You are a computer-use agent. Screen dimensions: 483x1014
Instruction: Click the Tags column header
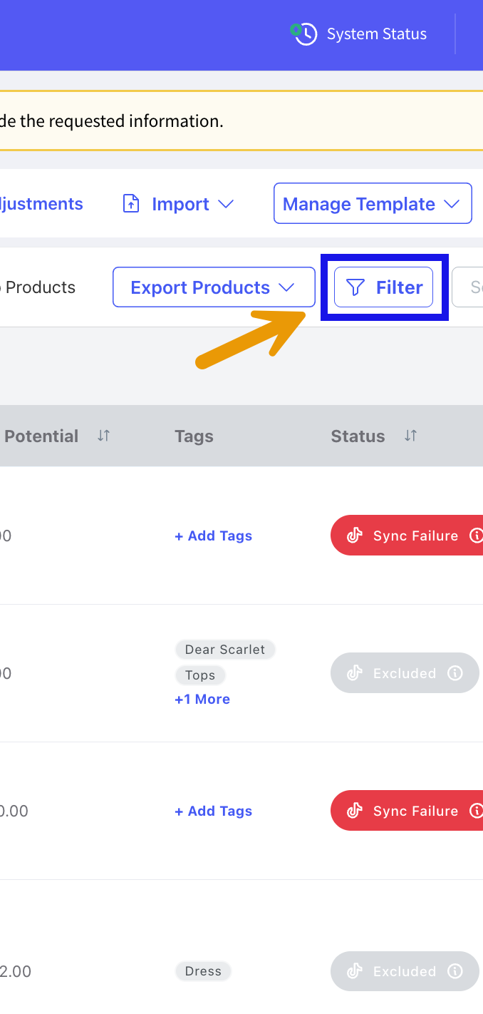194,436
